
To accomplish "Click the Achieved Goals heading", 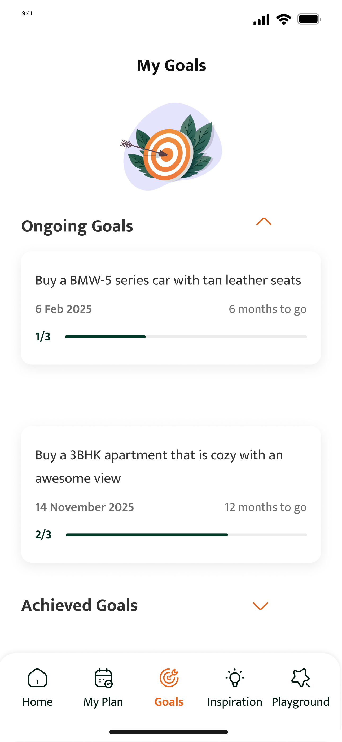I will point(80,605).
